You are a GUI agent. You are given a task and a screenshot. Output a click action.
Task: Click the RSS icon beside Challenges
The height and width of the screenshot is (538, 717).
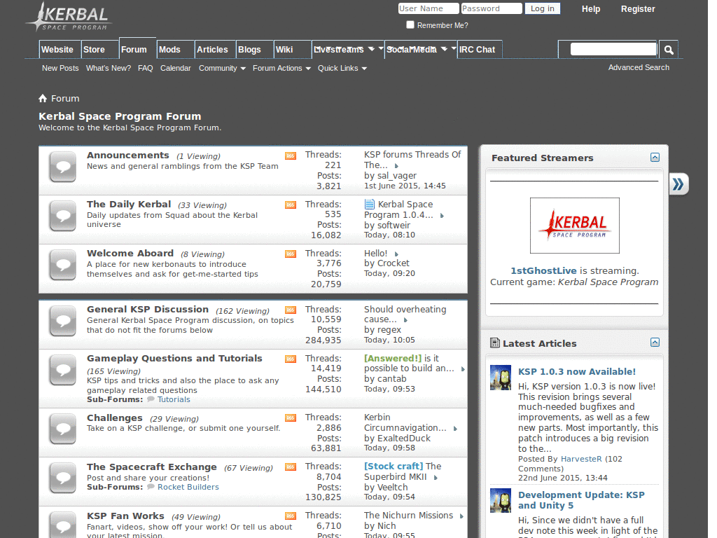[x=290, y=417]
